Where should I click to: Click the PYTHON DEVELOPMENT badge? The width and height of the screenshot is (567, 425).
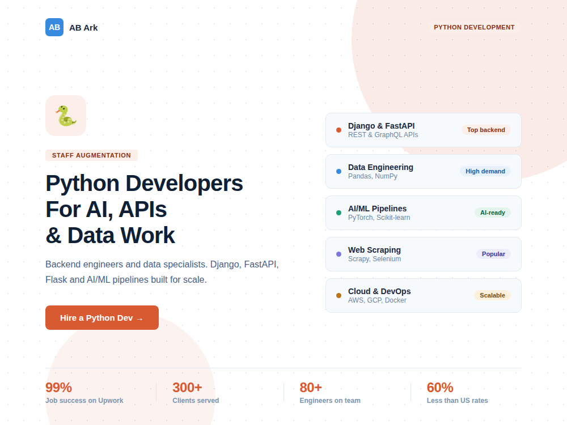tap(474, 27)
